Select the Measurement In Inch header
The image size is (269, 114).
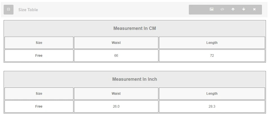[135, 79]
